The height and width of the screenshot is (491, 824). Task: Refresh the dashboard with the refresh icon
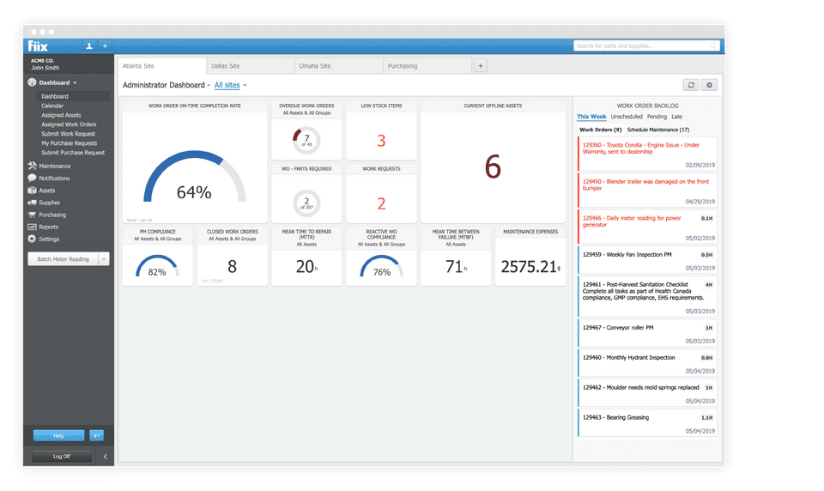click(691, 85)
